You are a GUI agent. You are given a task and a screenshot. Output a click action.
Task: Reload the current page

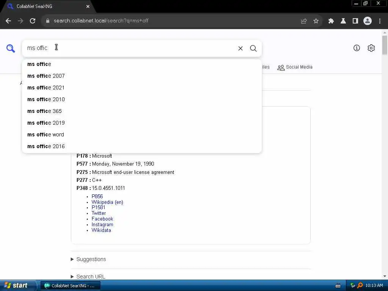coord(33,21)
